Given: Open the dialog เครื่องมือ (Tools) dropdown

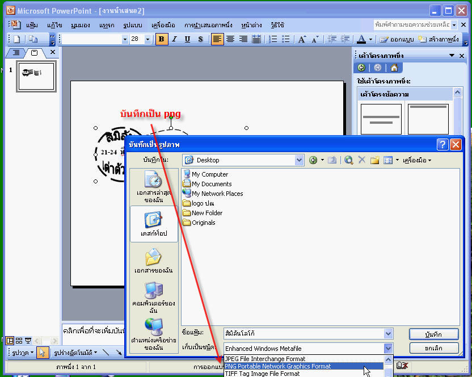Looking at the screenshot, I should 417,160.
